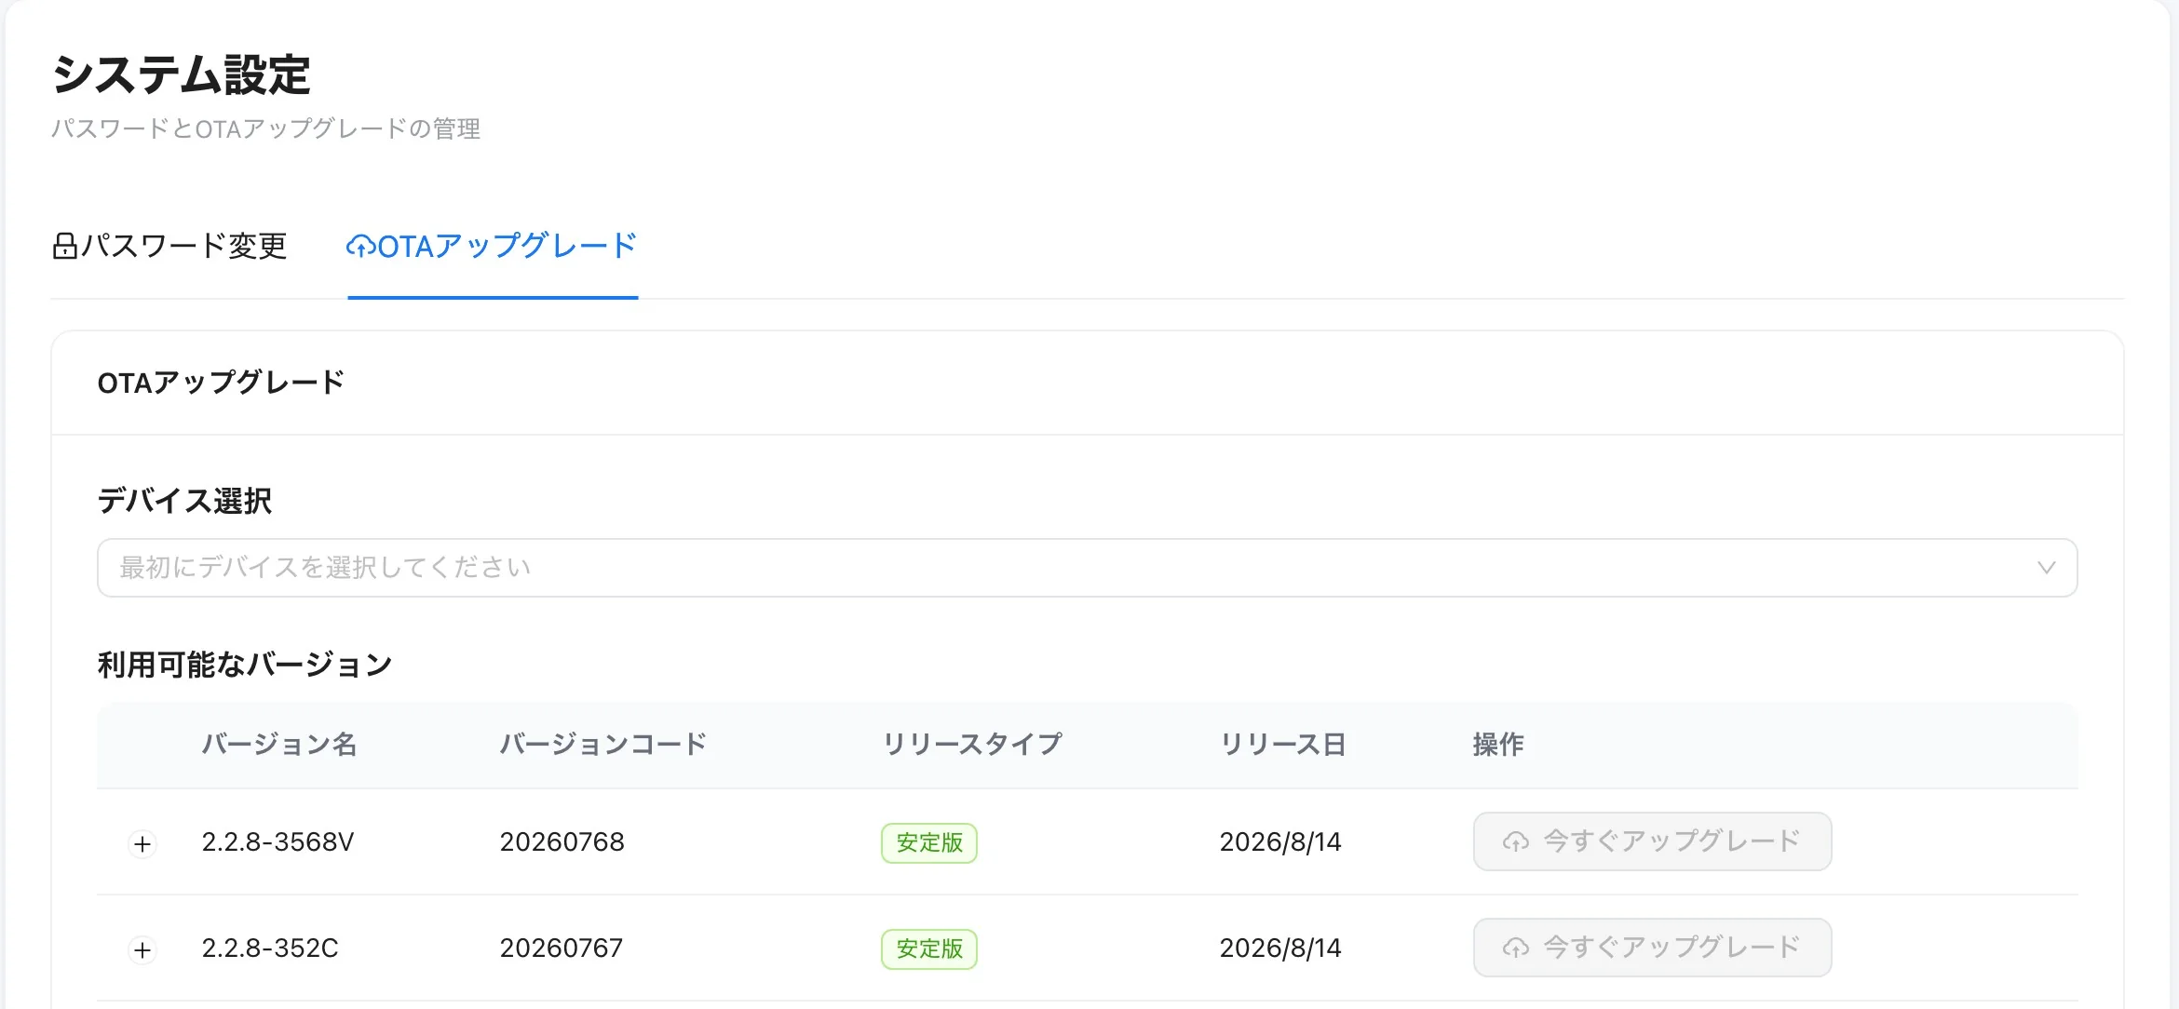Switch to the パスワード変更 tab

tap(169, 246)
